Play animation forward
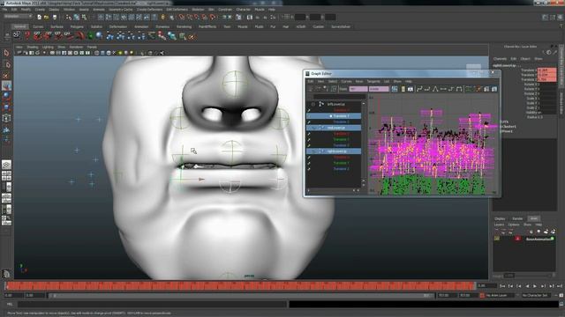 [x=535, y=286]
